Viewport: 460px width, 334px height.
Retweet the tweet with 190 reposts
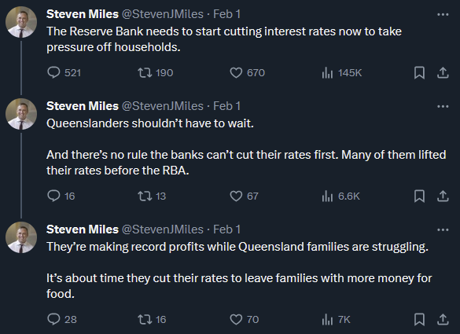(x=145, y=72)
